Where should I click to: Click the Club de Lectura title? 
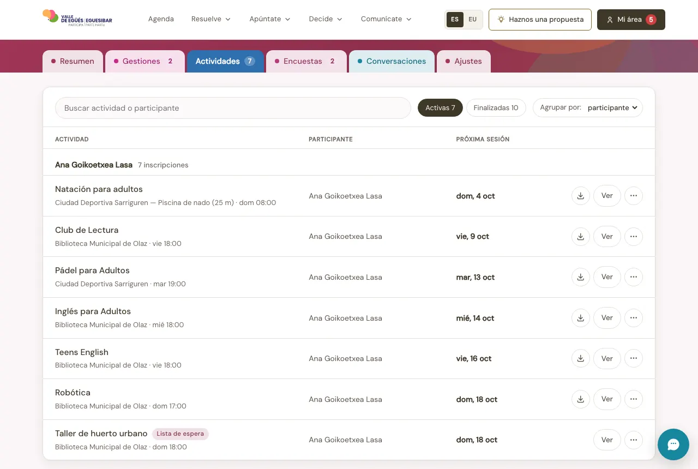coord(87,230)
